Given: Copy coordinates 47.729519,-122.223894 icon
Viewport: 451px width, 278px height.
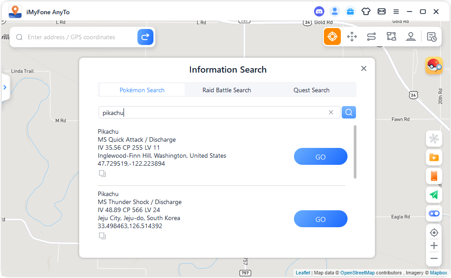Looking at the screenshot, I should point(102,173).
